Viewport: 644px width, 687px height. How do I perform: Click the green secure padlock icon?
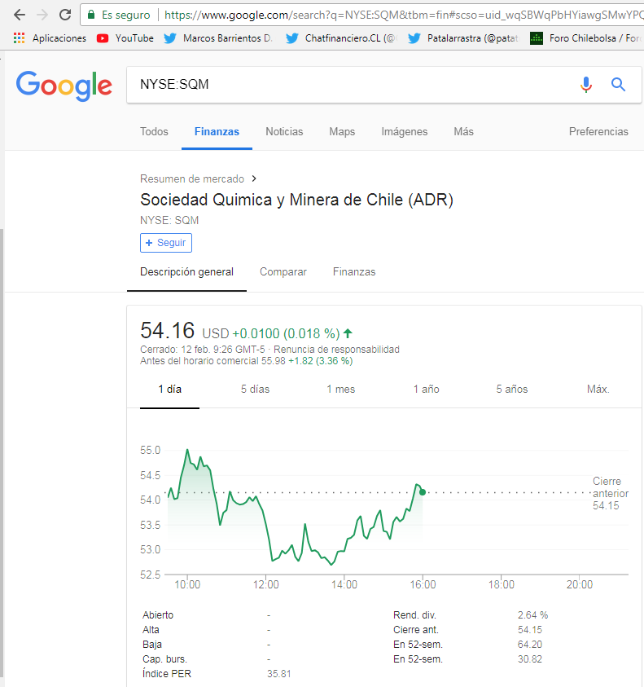coord(91,15)
